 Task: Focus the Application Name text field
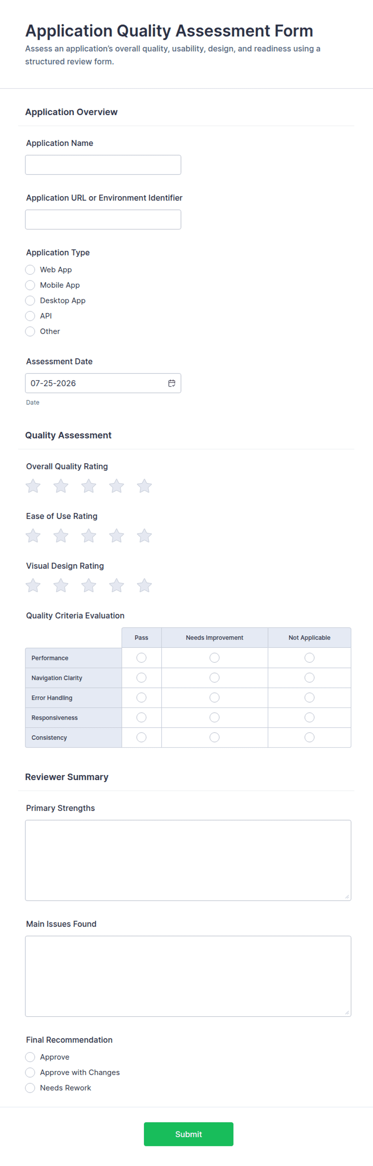[103, 165]
